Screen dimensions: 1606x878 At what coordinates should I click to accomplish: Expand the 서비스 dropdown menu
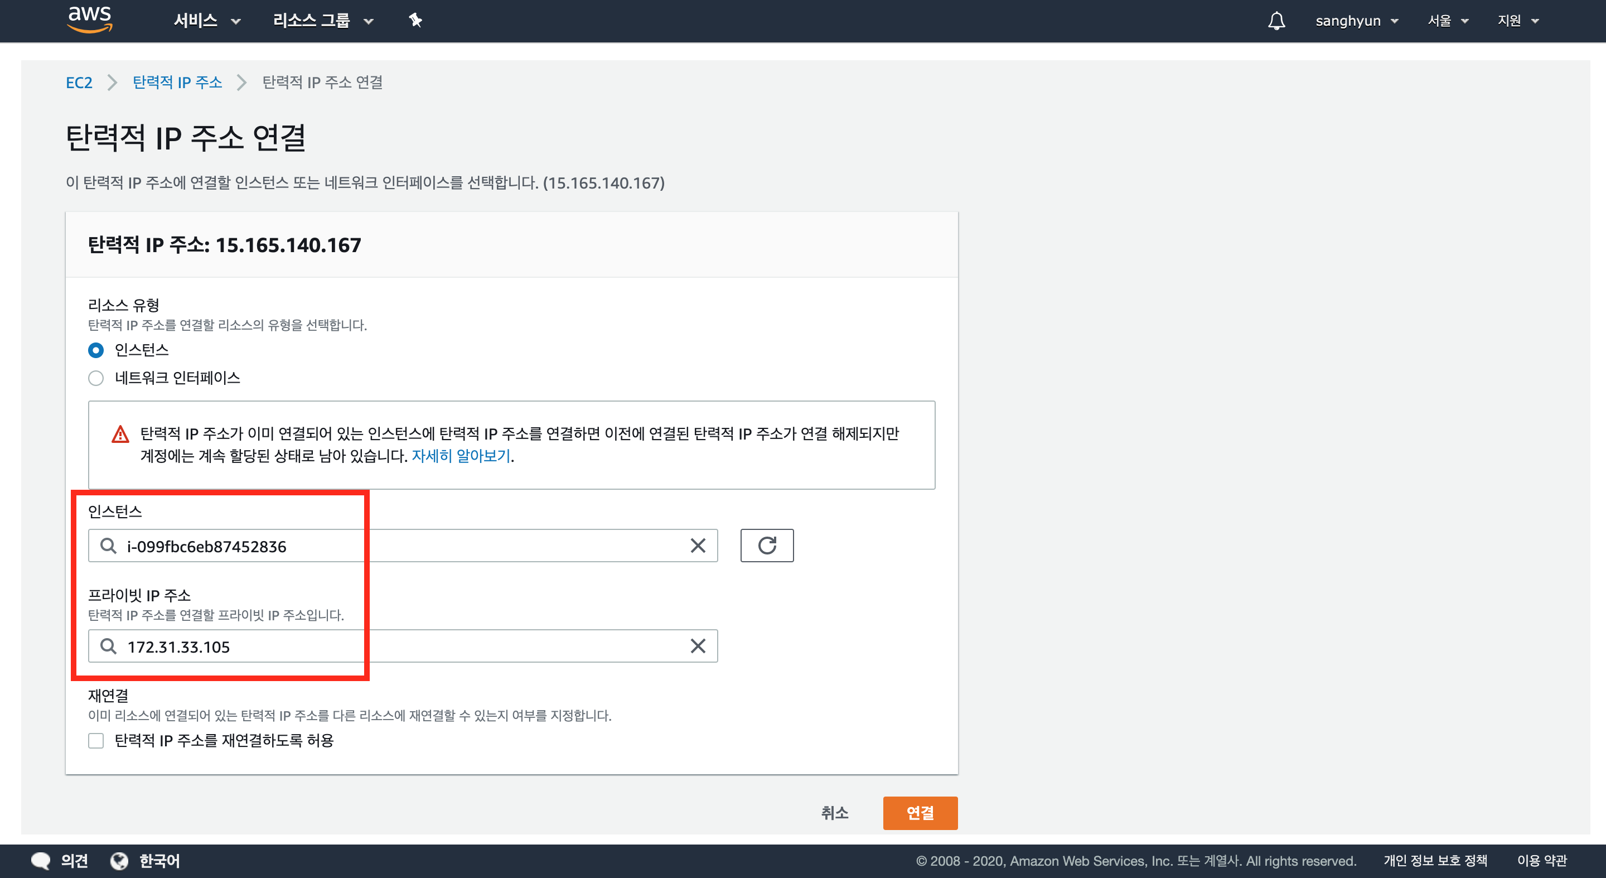(x=206, y=21)
